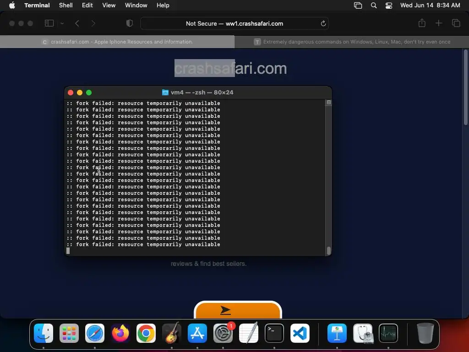Minimize the Terminal window
Screen dimensions: 469x352
pos(80,93)
